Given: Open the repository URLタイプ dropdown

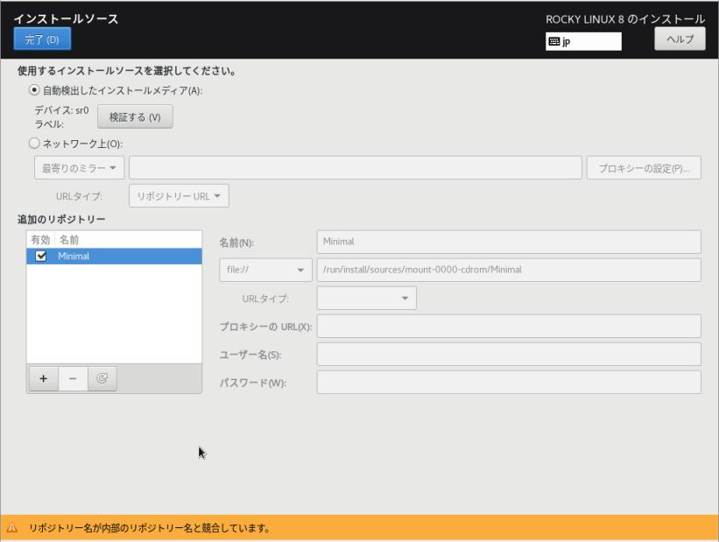Looking at the screenshot, I should point(366,298).
